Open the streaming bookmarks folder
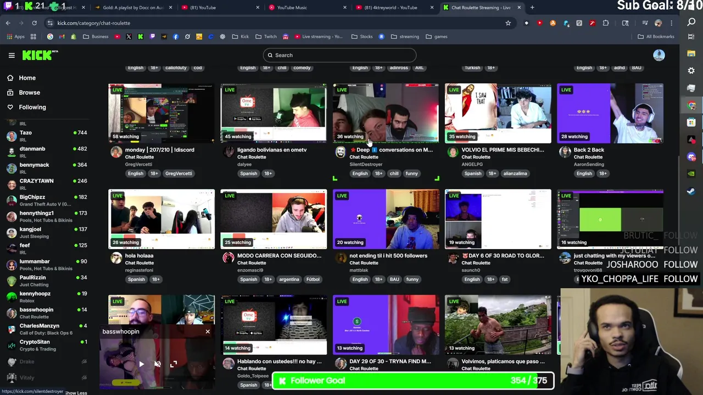This screenshot has width=703, height=395. point(405,37)
